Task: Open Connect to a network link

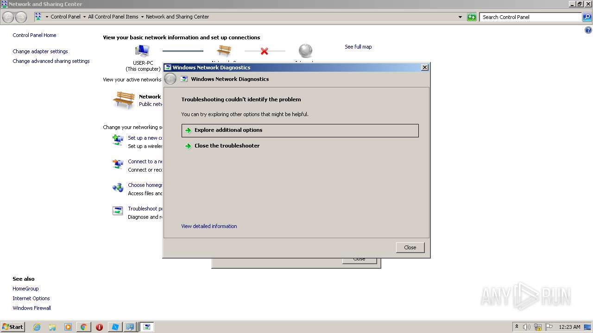Action: [x=145, y=161]
